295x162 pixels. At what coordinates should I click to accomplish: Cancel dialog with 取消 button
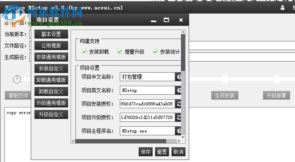point(178,152)
